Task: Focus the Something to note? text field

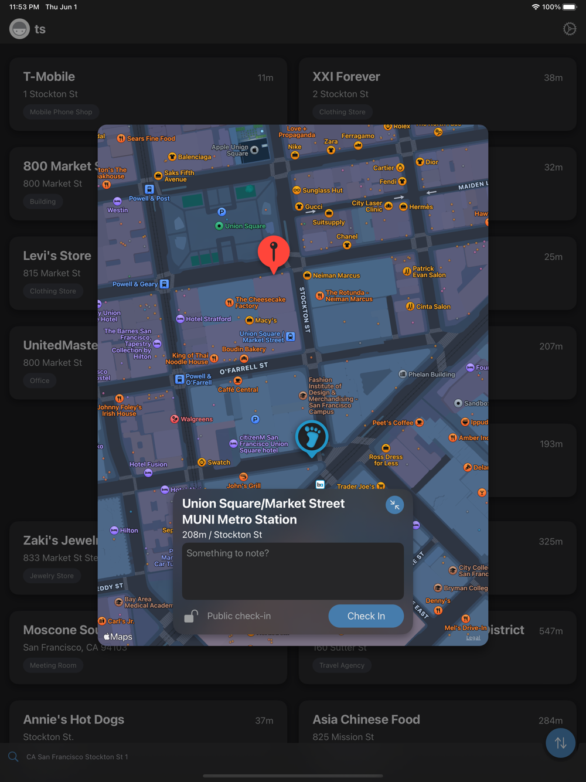Action: coord(293,571)
